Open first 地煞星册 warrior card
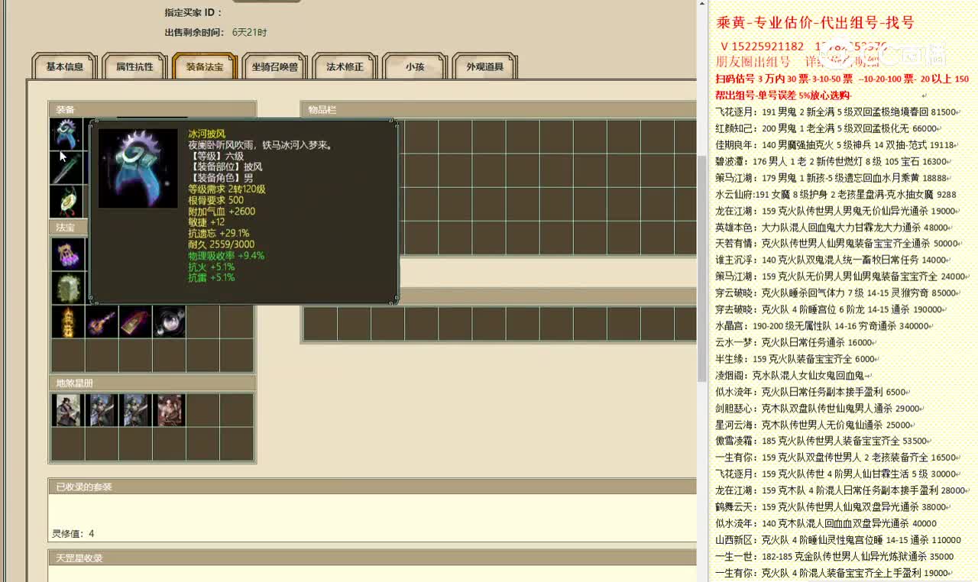978x582 pixels. pyautogui.click(x=68, y=410)
